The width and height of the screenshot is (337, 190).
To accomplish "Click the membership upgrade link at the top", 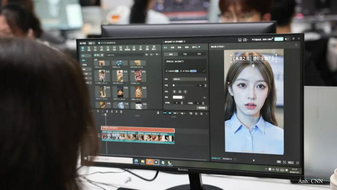I will coord(262,39).
